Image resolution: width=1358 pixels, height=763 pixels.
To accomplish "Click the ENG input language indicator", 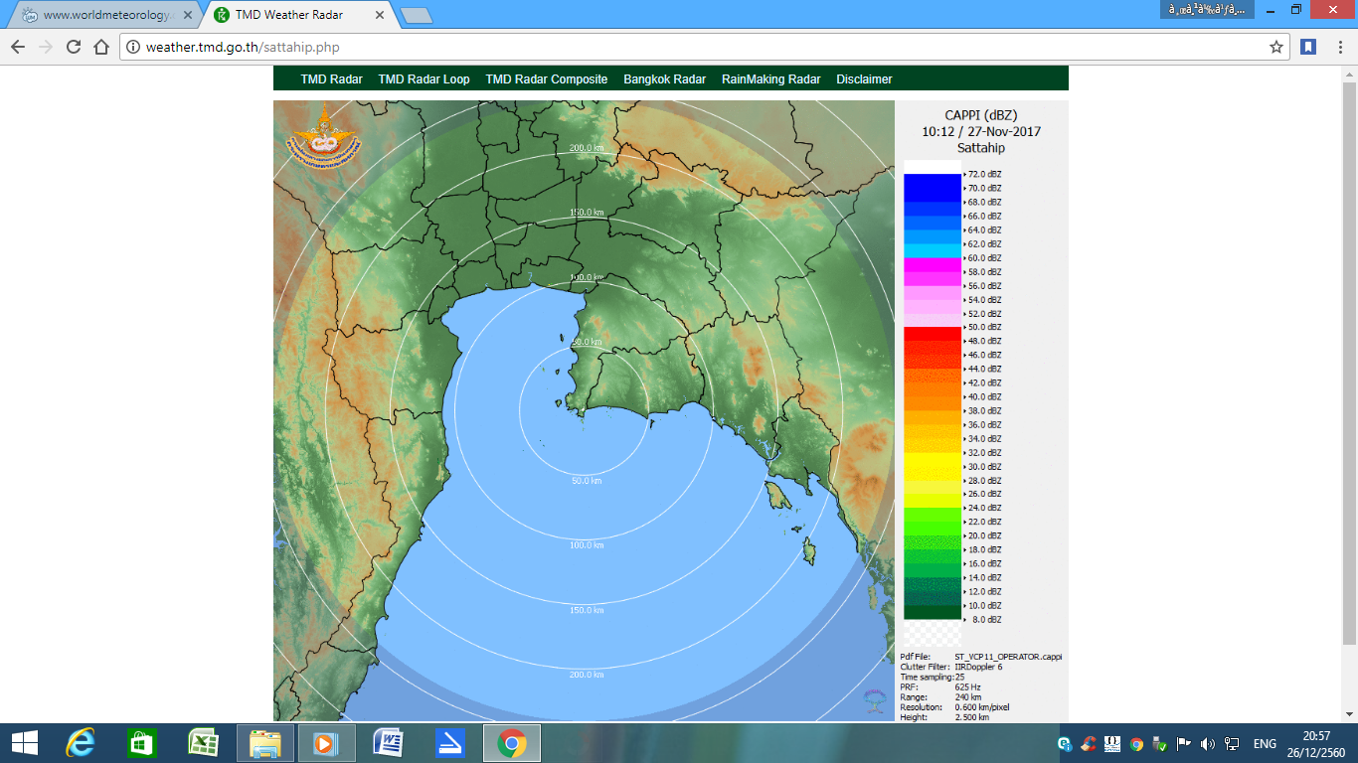I will pyautogui.click(x=1264, y=743).
